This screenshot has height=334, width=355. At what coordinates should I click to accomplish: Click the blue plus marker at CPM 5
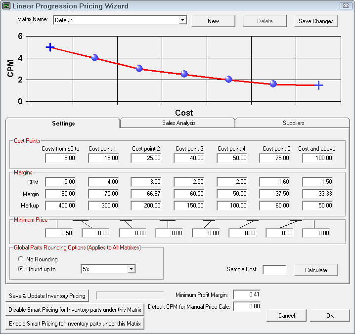(50, 47)
